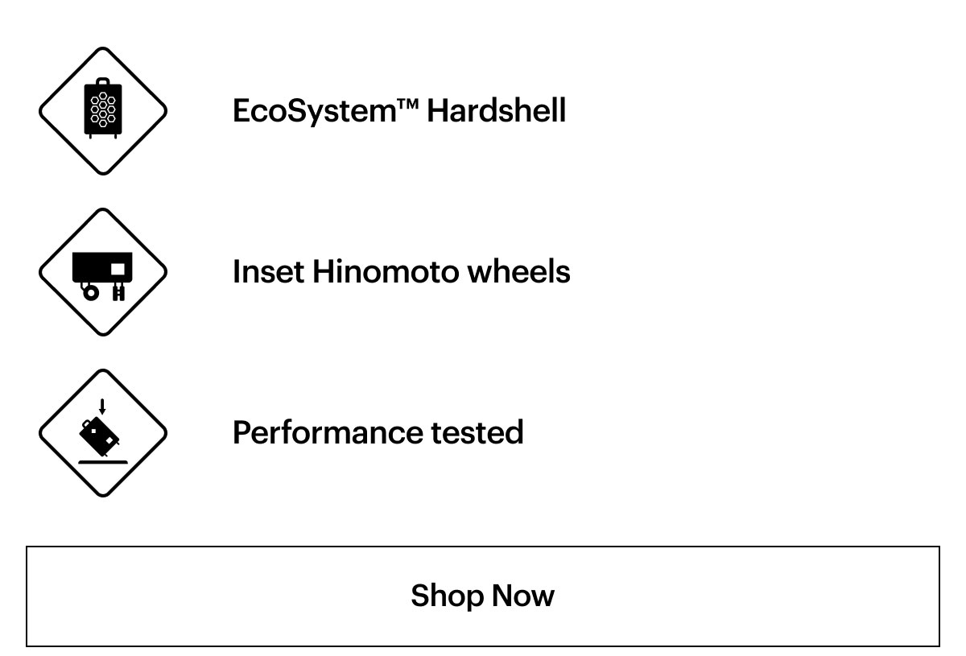Viewport: 966px width, 656px height.
Task: Select the inset wheel housing icon
Action: [103, 272]
